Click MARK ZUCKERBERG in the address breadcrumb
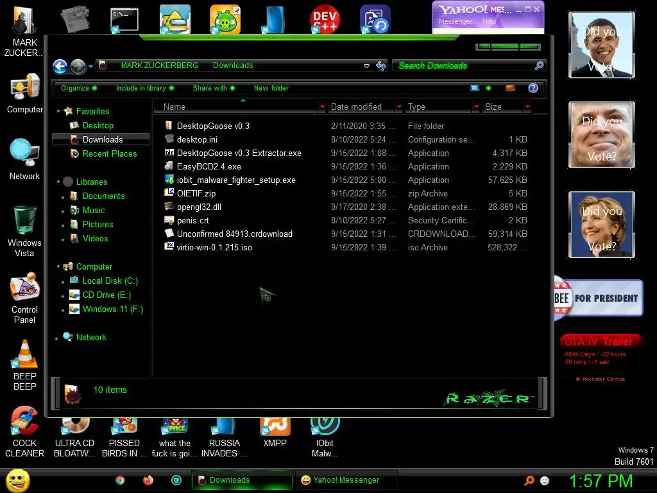The image size is (657, 493). click(159, 65)
